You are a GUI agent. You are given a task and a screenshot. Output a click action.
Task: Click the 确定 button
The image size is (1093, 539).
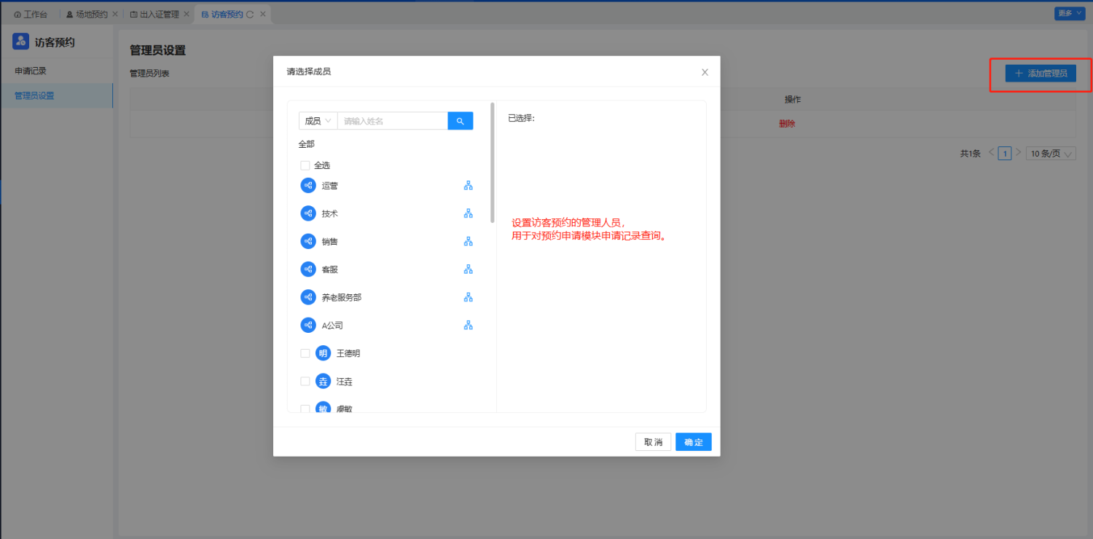694,442
